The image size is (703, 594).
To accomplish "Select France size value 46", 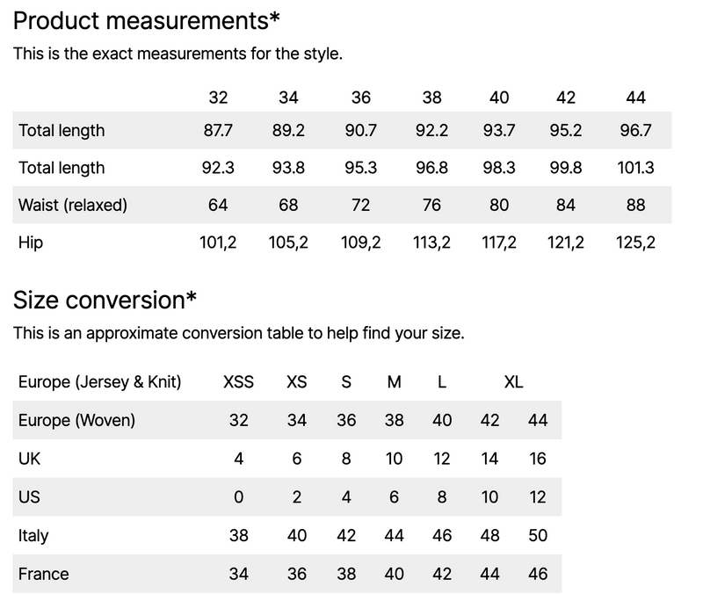I will point(538,574).
